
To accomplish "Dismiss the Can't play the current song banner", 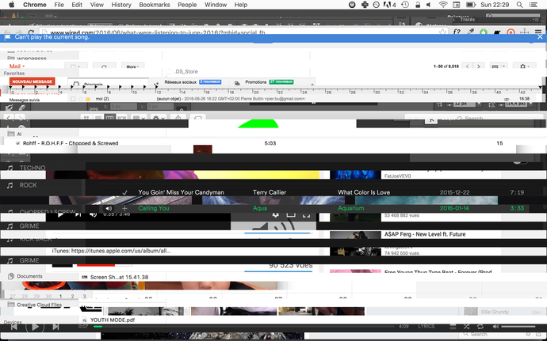I will pos(540,37).
